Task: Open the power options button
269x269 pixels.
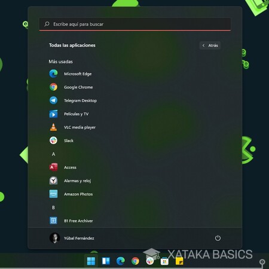Action: pos(218,238)
